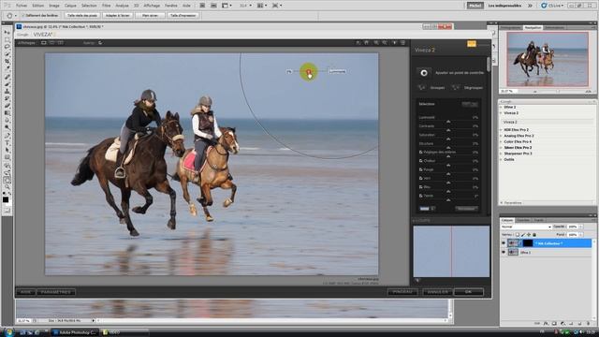Toggle the Bleu checkbox
The width and height of the screenshot is (599, 337).
pyautogui.click(x=420, y=187)
